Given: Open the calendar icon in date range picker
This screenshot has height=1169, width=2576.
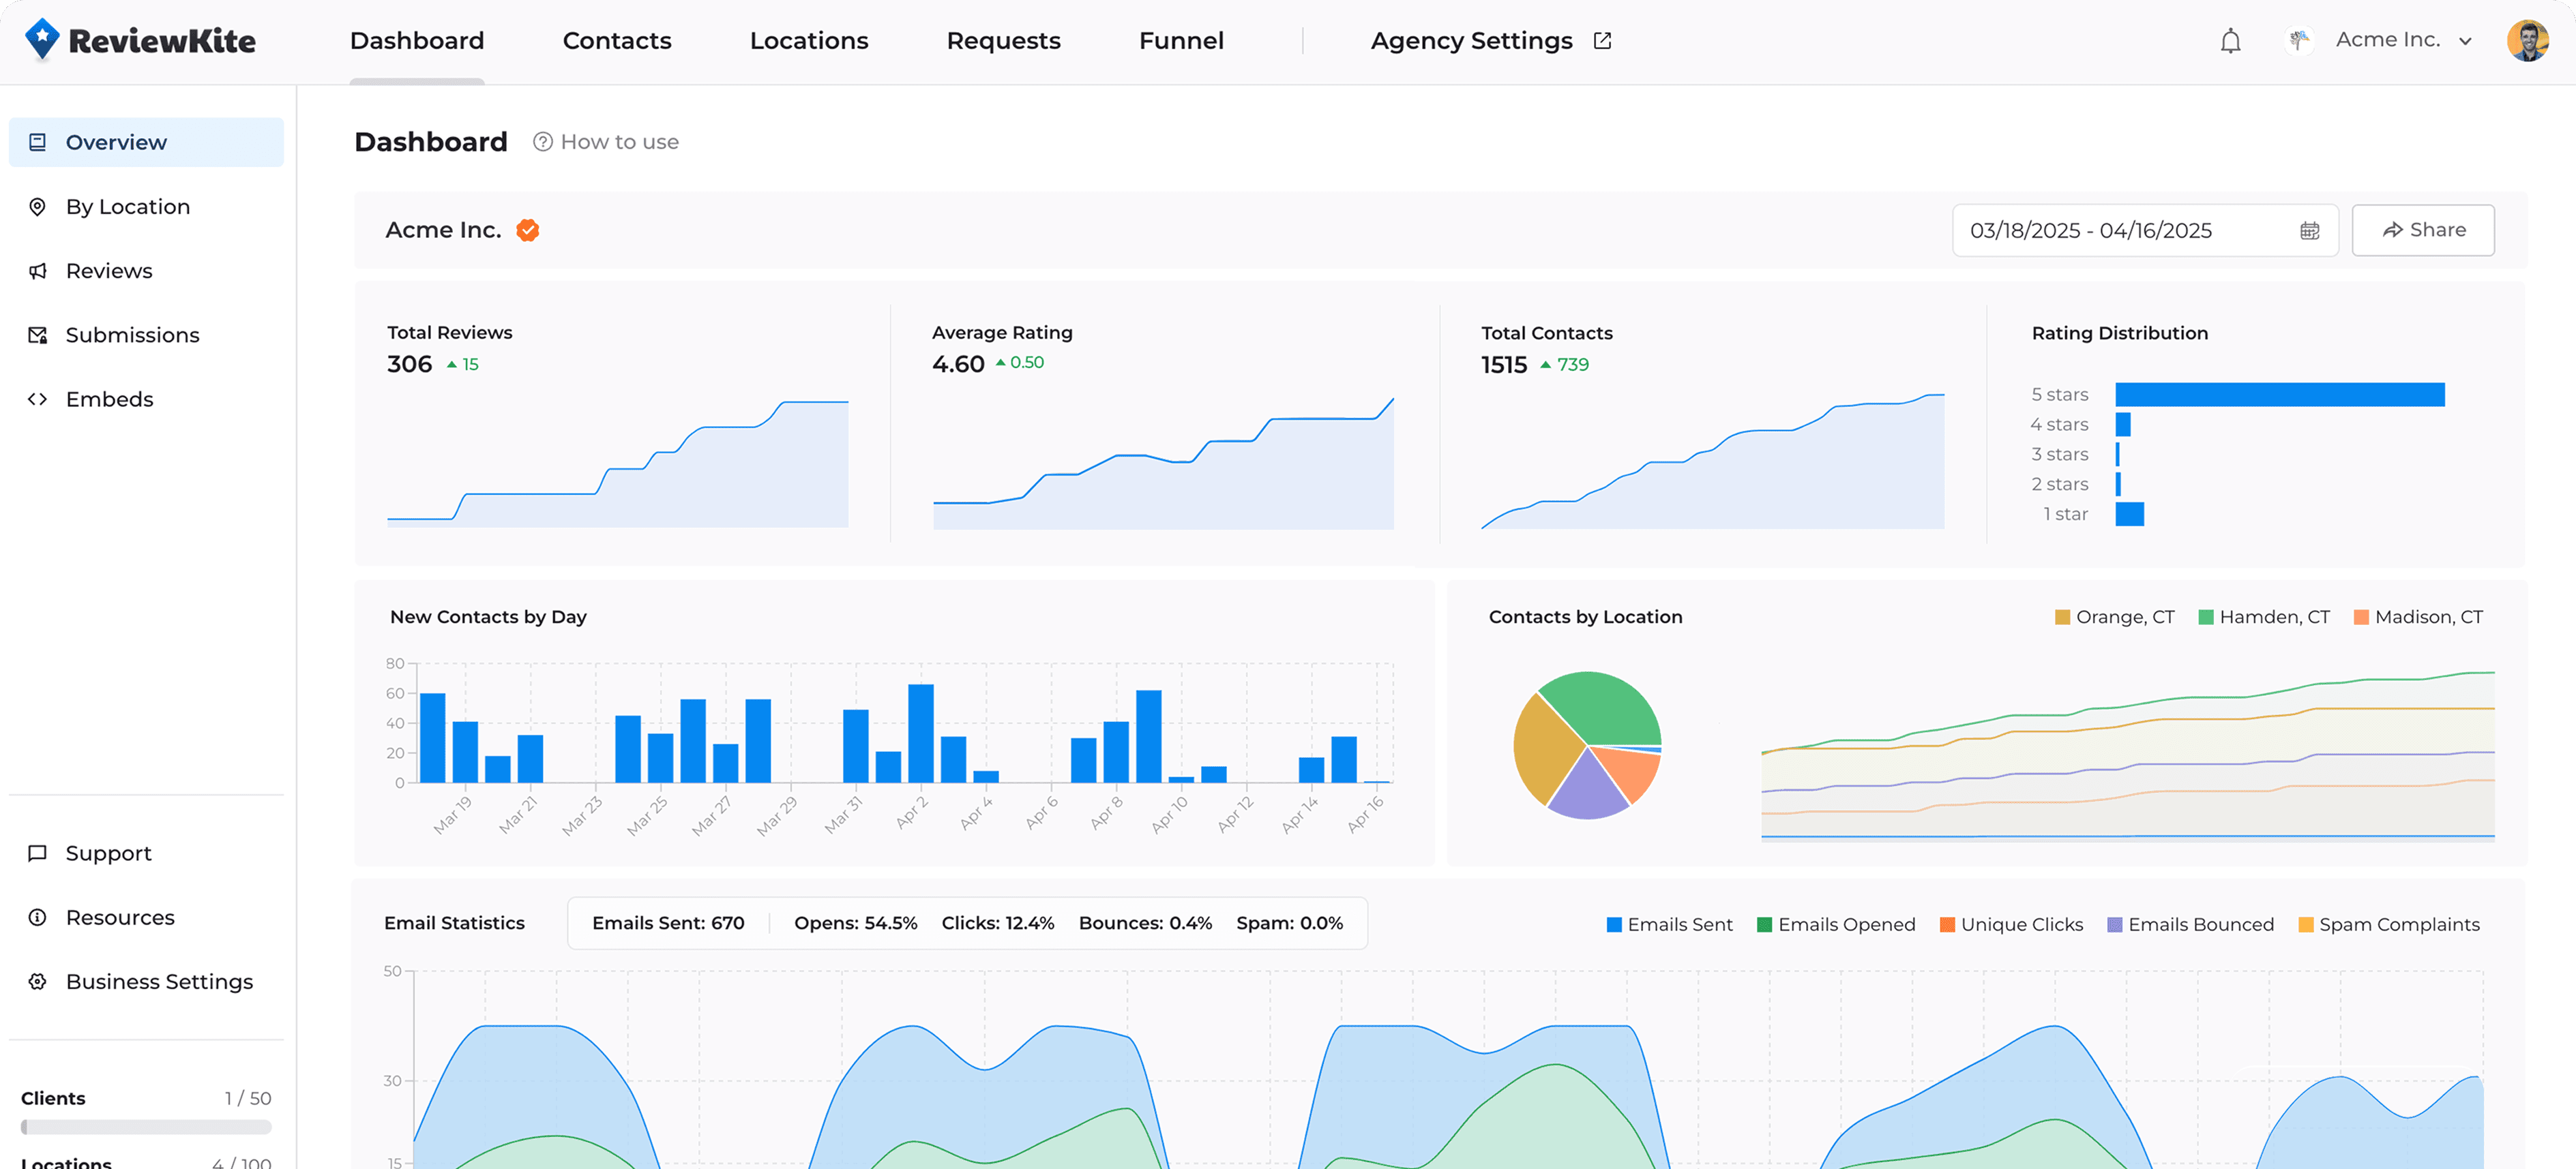Looking at the screenshot, I should [x=2310, y=230].
